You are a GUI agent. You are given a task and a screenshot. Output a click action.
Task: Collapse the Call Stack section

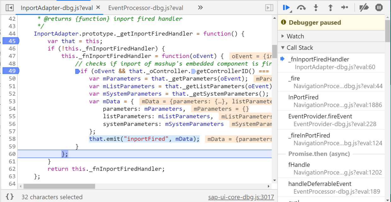[331, 48]
